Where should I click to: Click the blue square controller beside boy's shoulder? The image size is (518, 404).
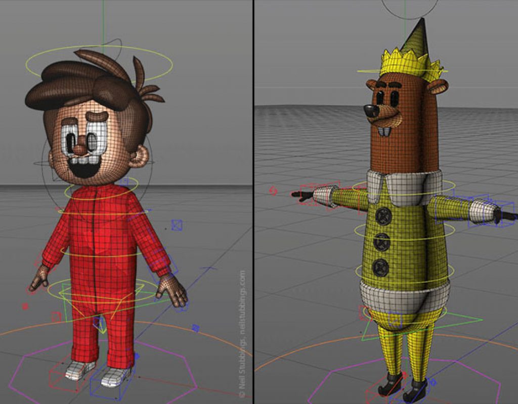[177, 225]
